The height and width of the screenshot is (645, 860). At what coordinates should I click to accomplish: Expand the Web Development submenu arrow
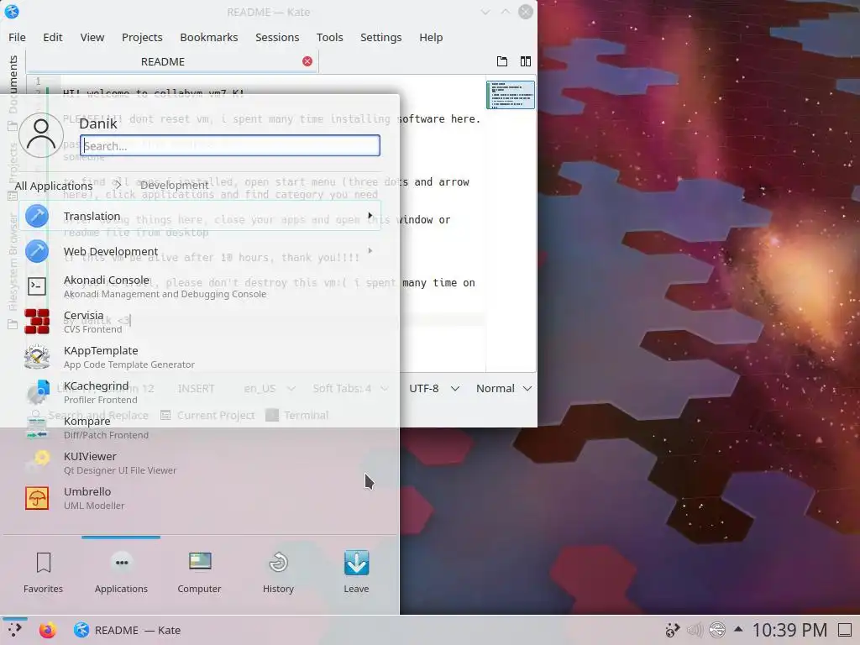coord(370,250)
